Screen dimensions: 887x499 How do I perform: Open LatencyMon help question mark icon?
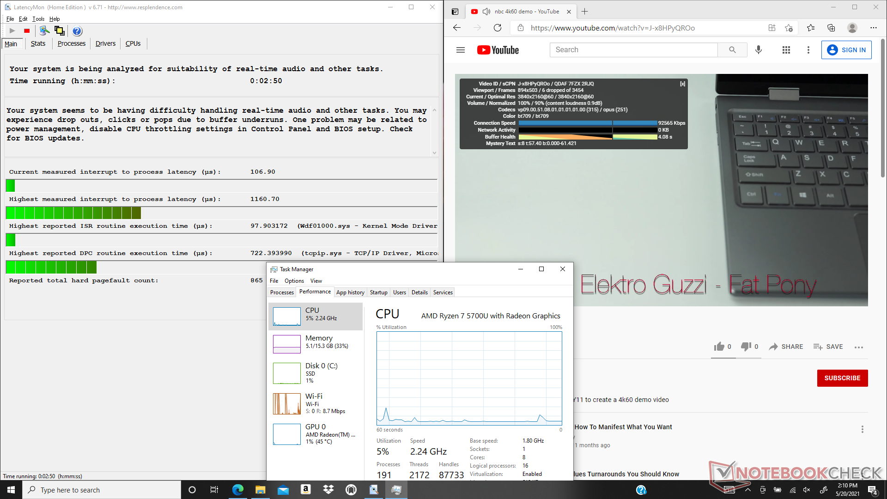[x=77, y=31]
